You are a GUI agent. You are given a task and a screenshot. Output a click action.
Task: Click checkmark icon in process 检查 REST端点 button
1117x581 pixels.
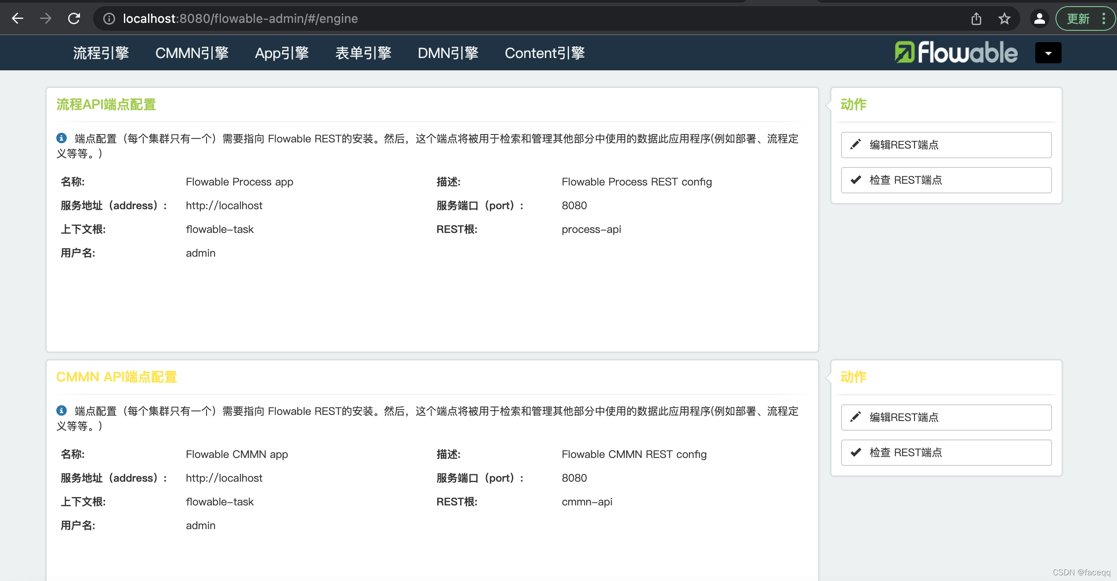coord(856,179)
